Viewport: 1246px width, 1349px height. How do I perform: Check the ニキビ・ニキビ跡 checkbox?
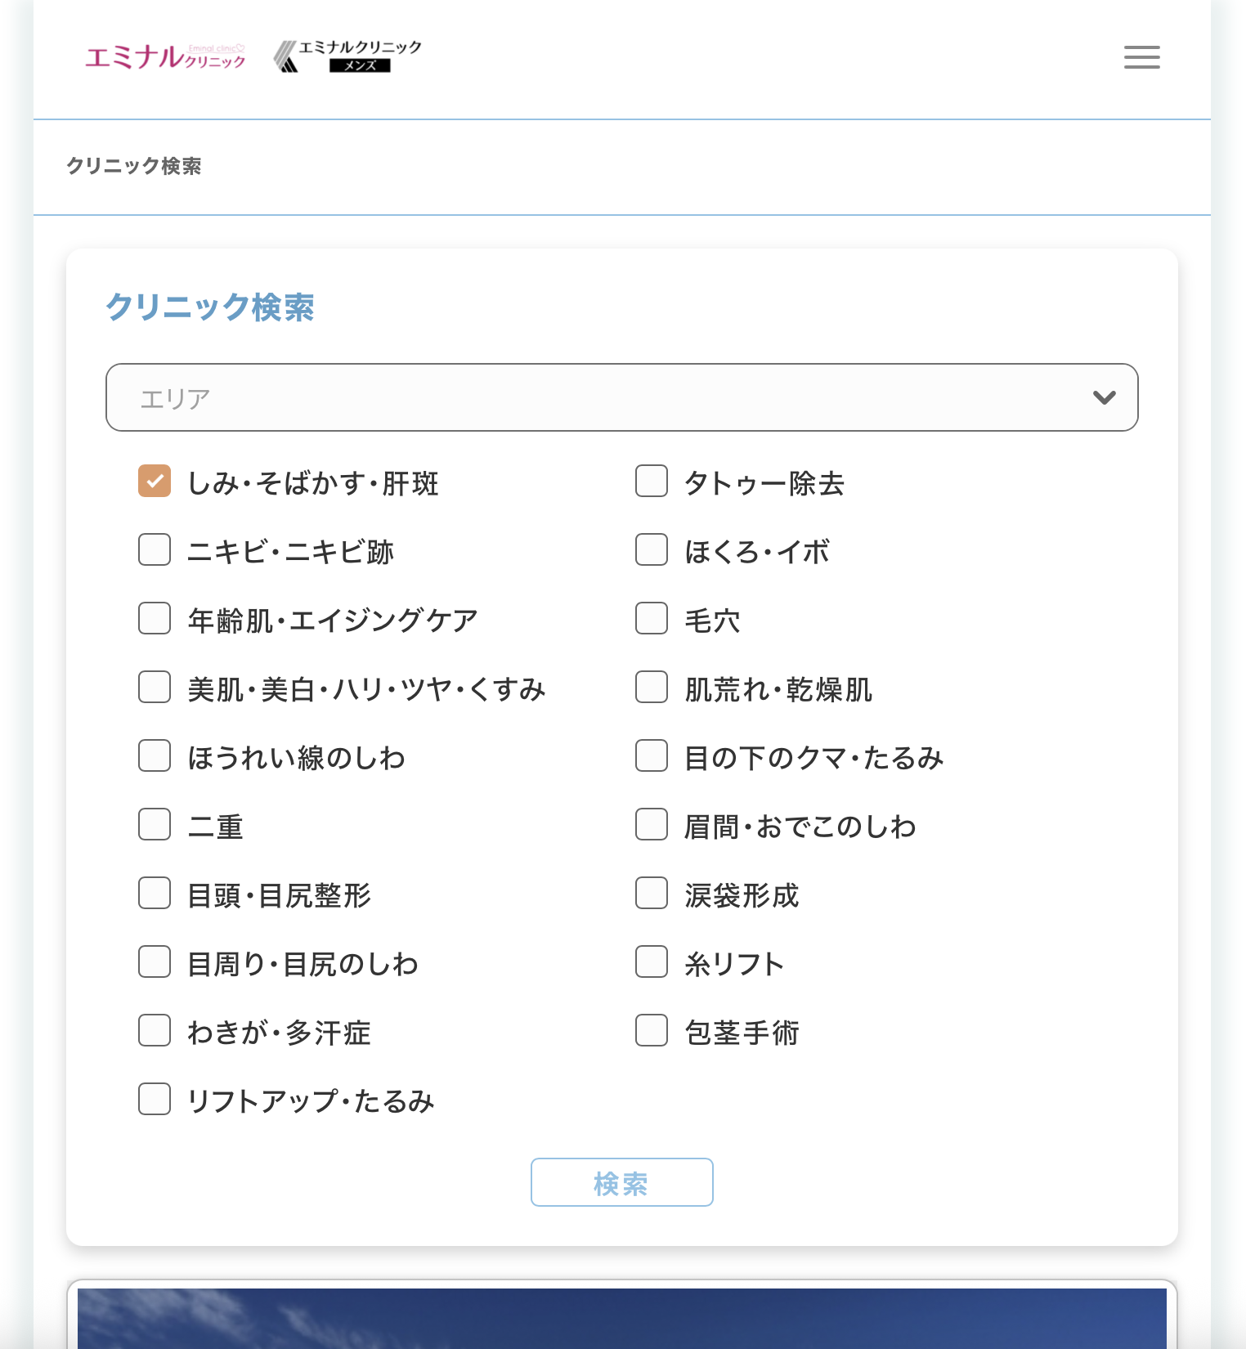[155, 550]
